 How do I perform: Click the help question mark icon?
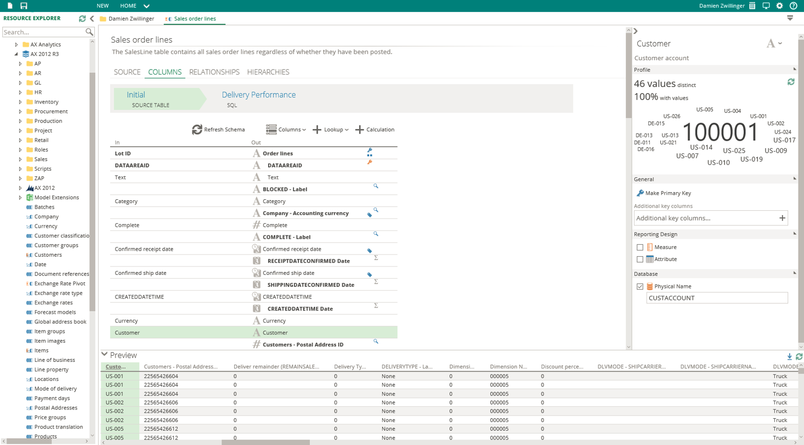coord(793,5)
